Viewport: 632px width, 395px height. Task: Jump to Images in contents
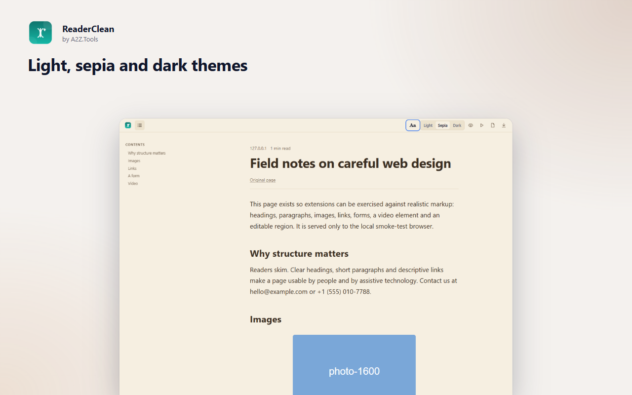click(x=134, y=161)
